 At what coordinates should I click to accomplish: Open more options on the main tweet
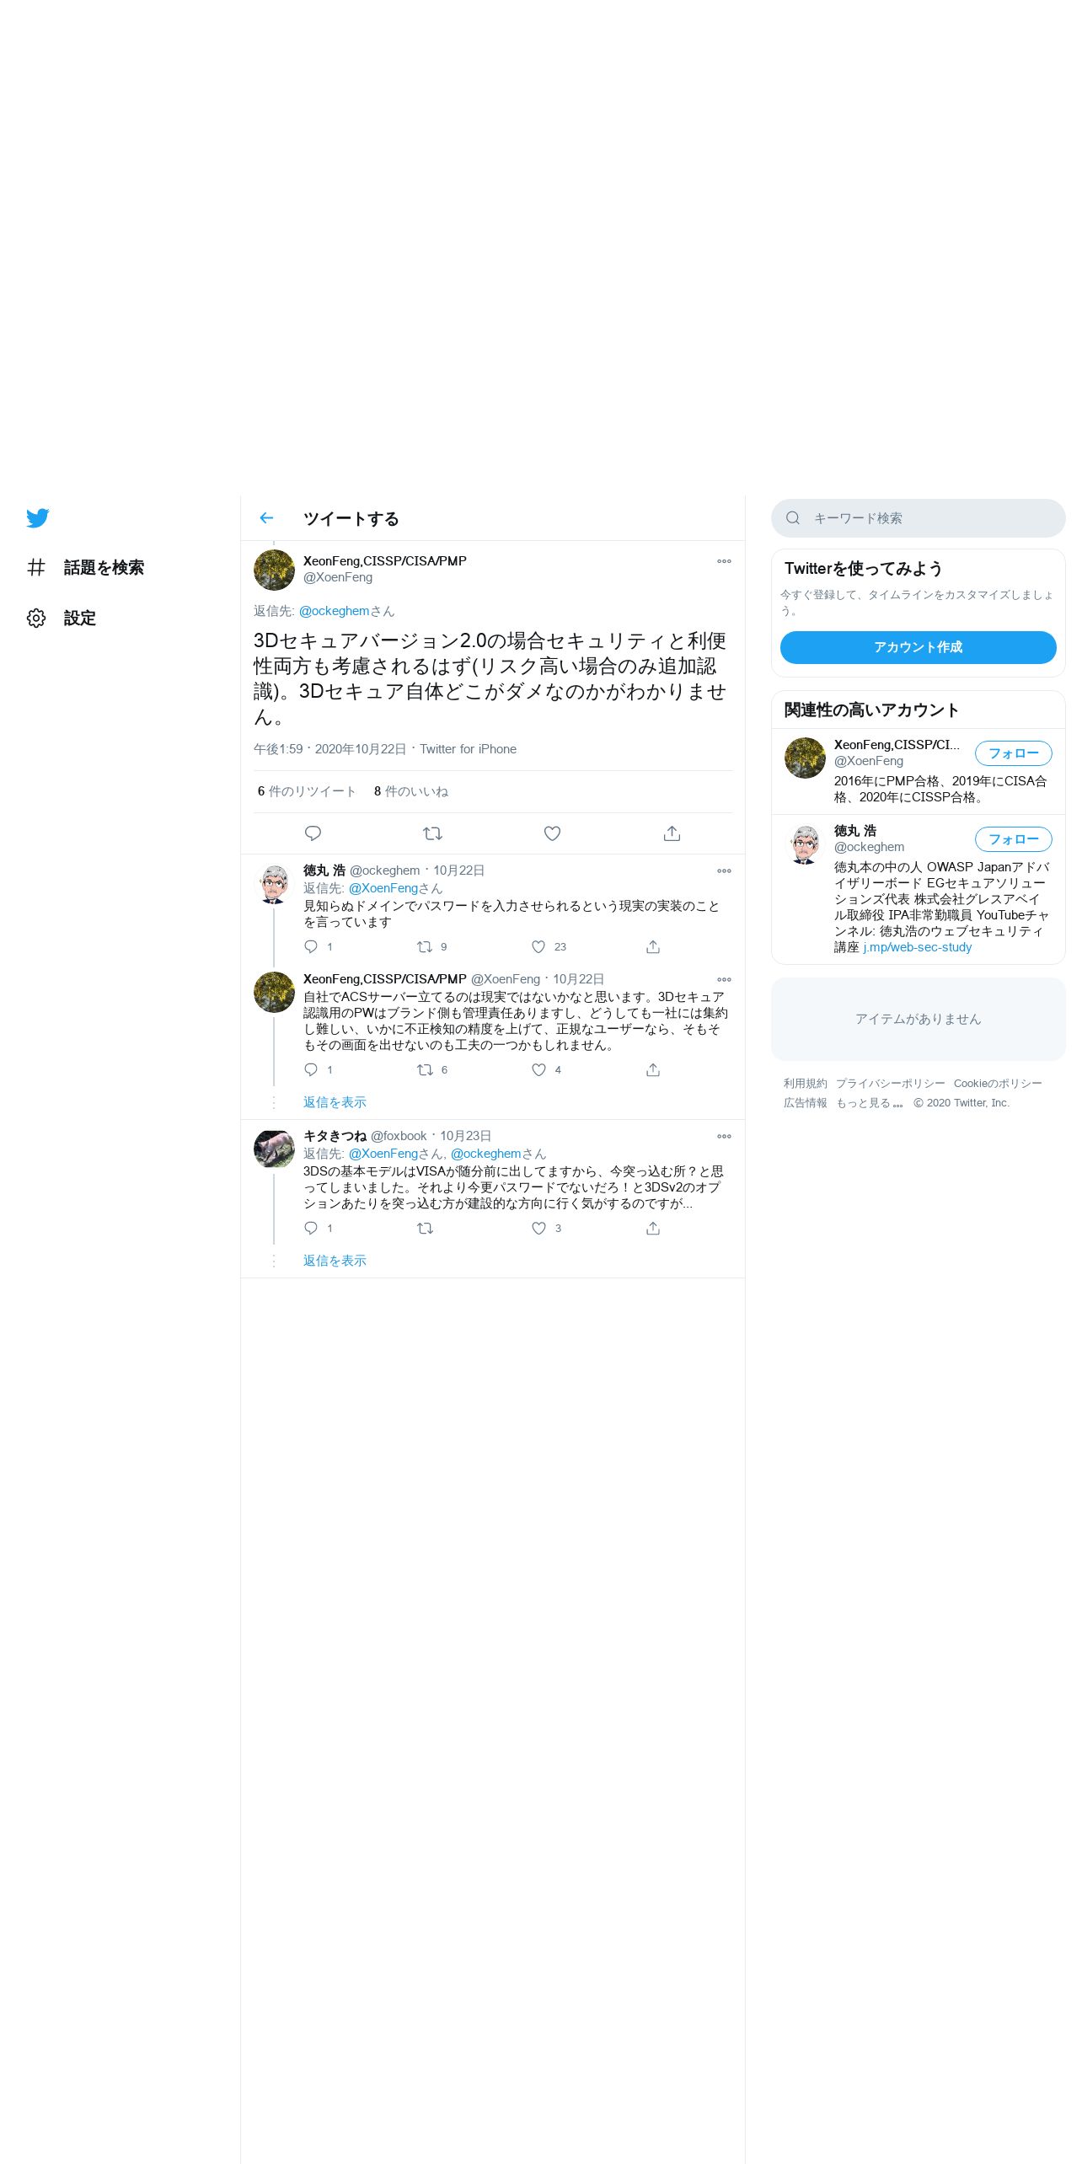(724, 561)
